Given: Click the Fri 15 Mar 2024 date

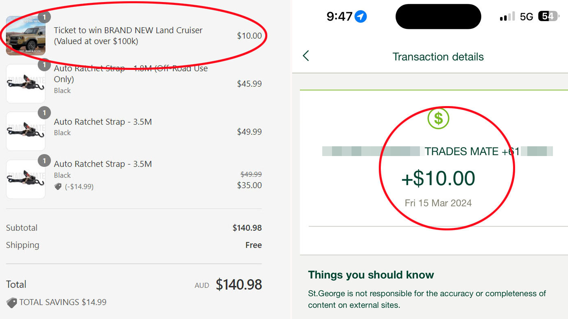Looking at the screenshot, I should [x=438, y=203].
